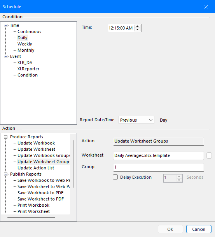Select Update Worksheet Groups action
215x237 pixels.
click(x=43, y=162)
